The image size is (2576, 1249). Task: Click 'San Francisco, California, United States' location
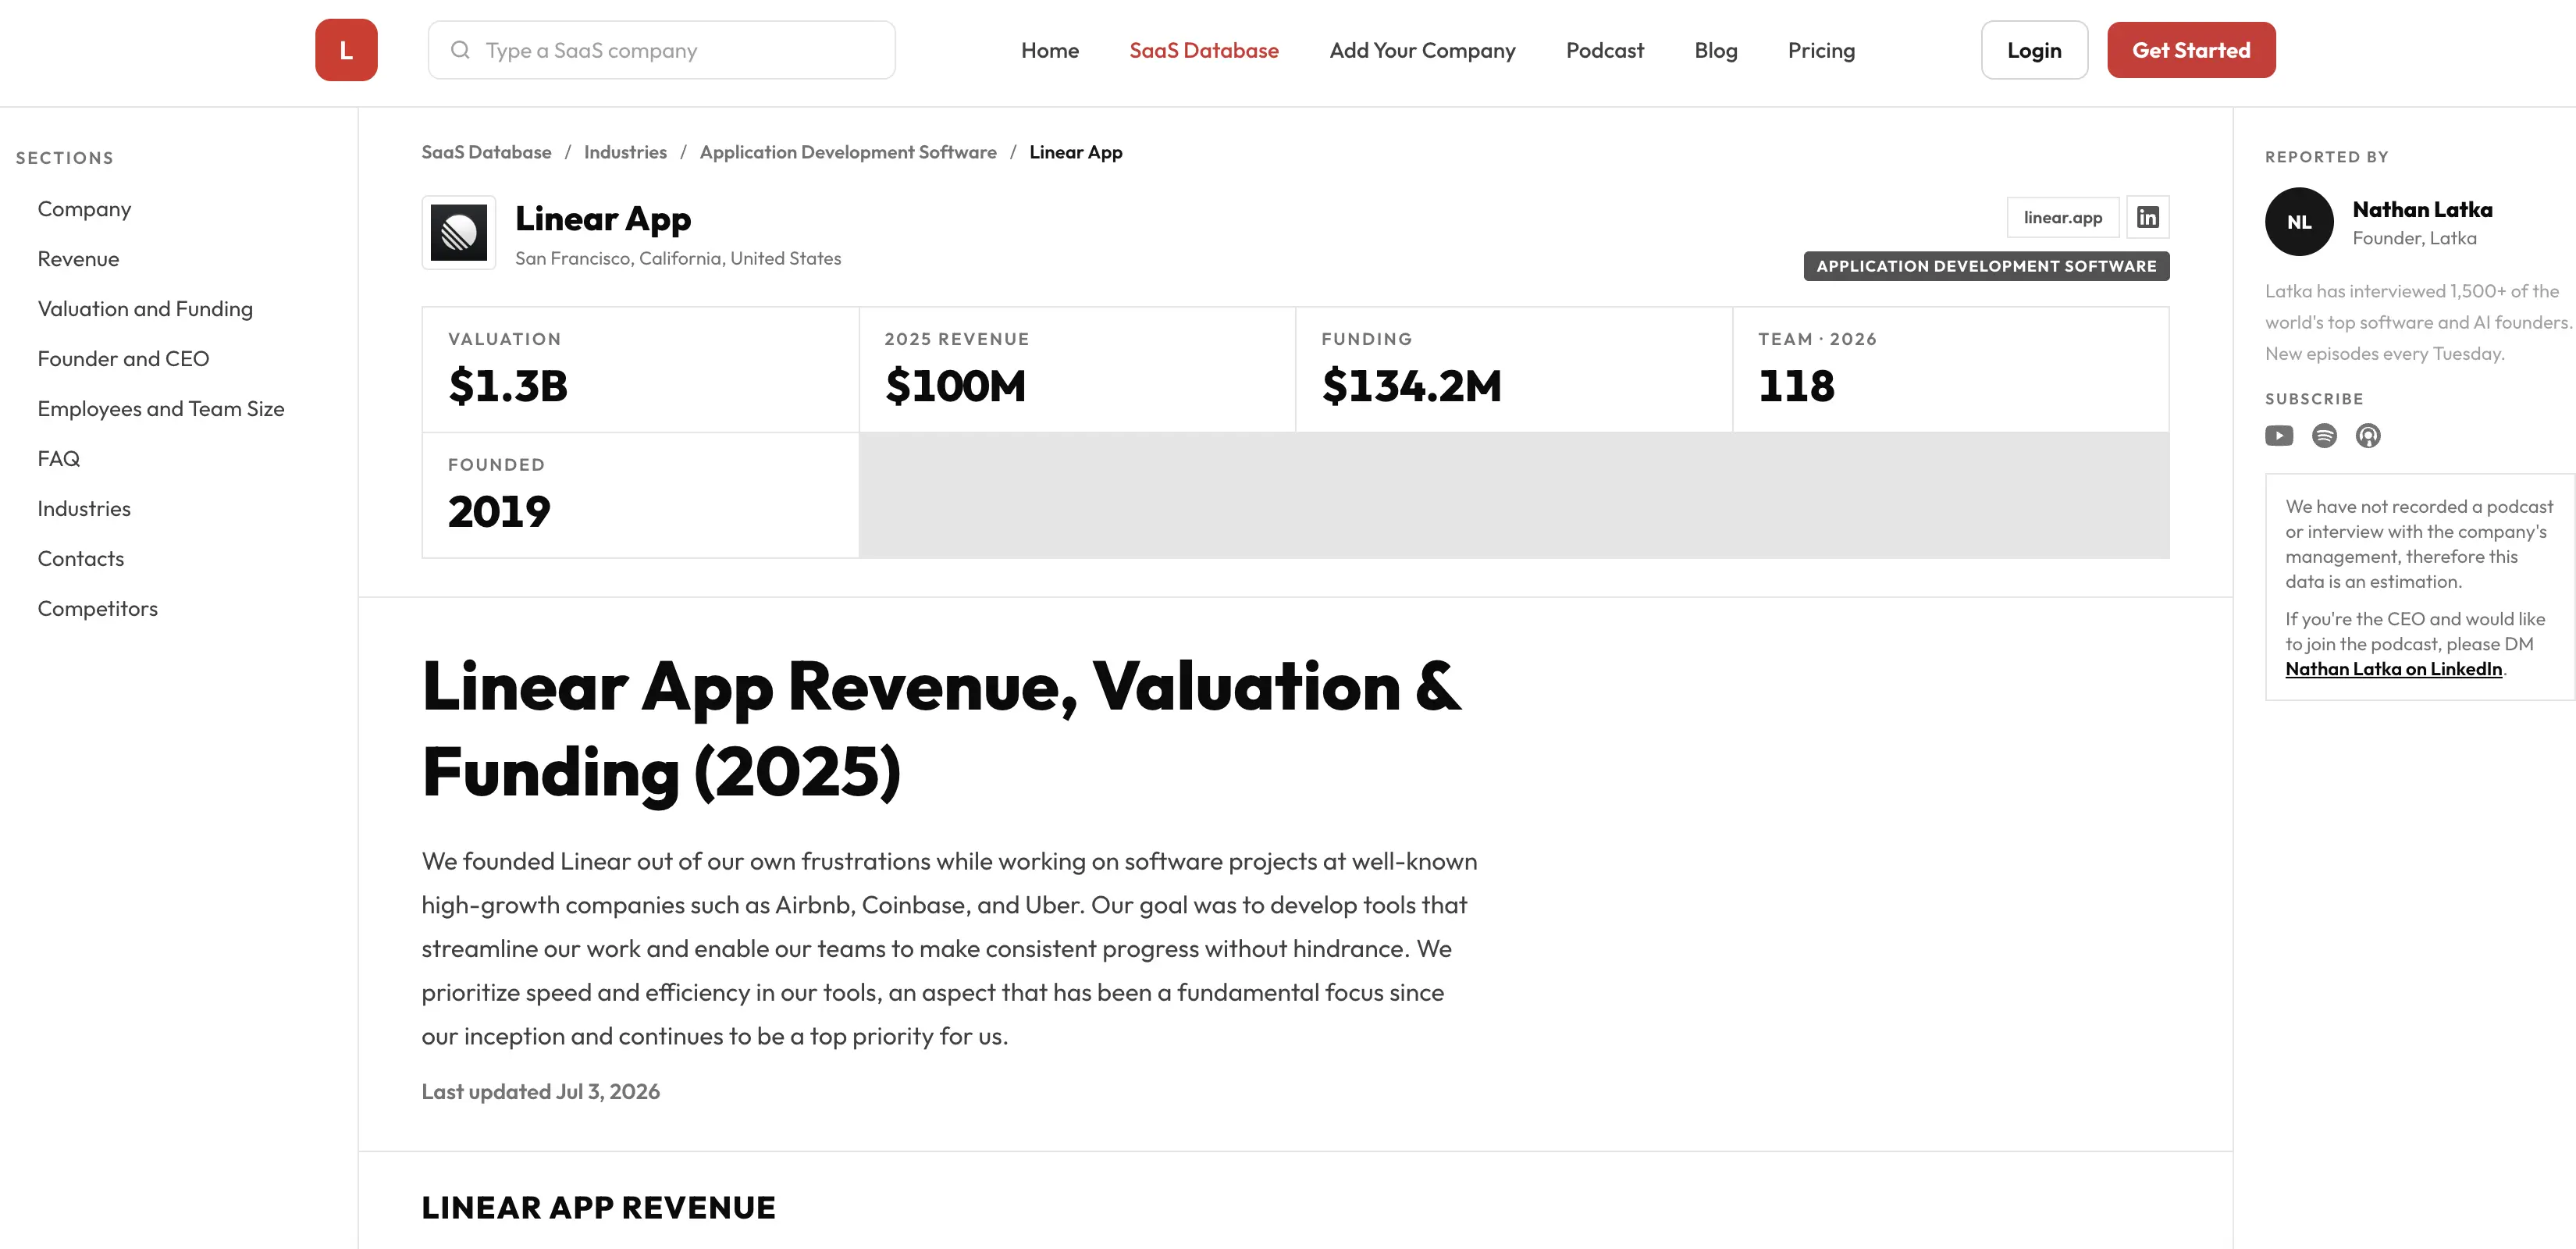(x=678, y=258)
